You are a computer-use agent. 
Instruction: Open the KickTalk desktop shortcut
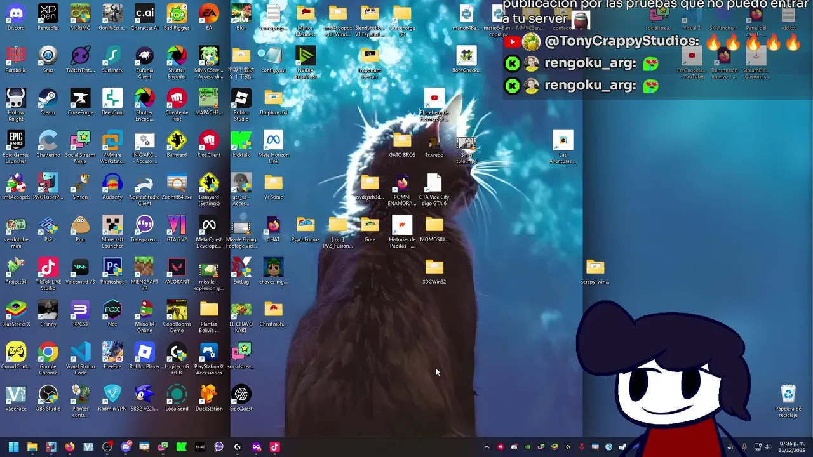[241, 144]
